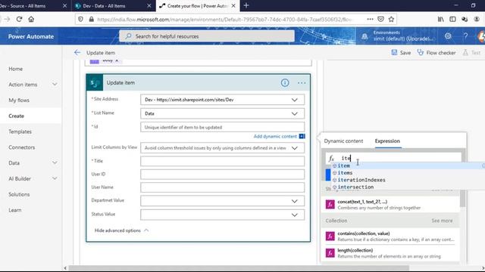Open page actions ellipsis in address bar
The height and width of the screenshot is (272, 485).
(370, 19)
